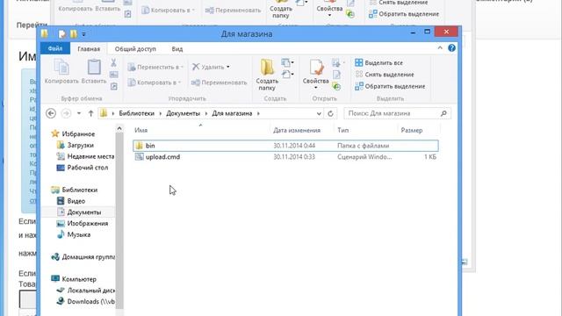Screen dimensions: 562x316
Task: Open the recent locations dropdown arrow
Action: (x=79, y=113)
